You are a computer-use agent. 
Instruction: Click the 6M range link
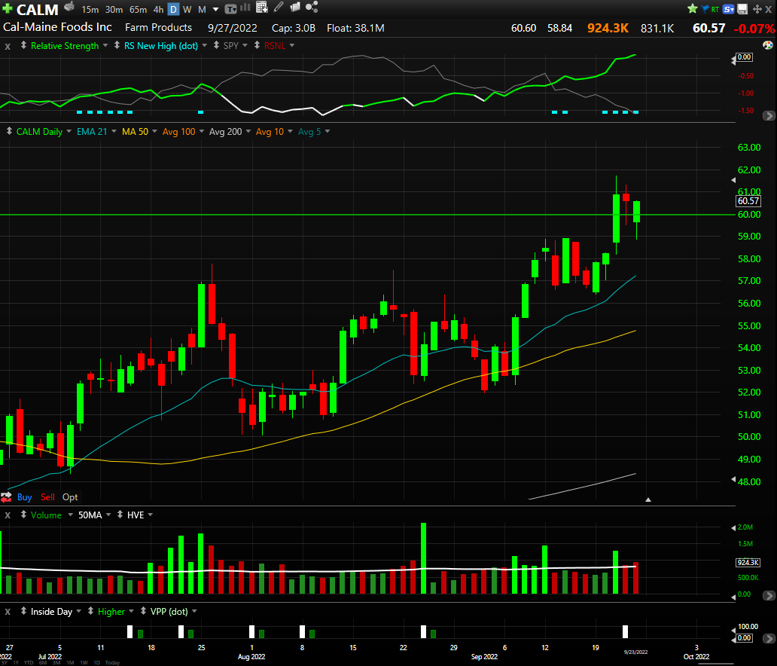point(43,662)
